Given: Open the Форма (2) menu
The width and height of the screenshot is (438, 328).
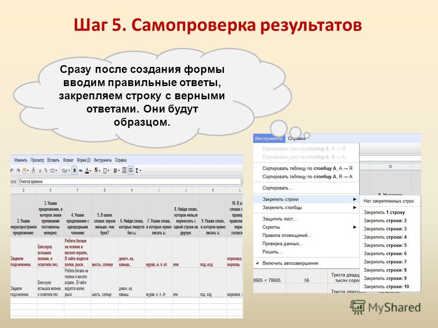Looking at the screenshot, I should click(x=83, y=160).
